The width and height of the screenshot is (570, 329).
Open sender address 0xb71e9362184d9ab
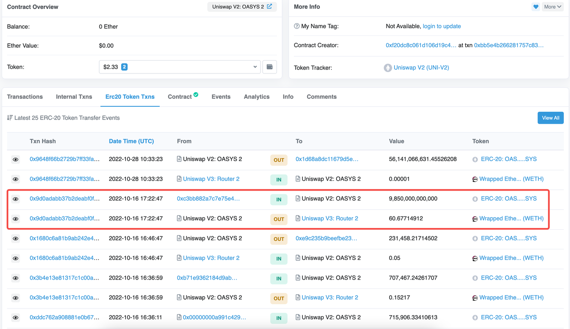(x=207, y=278)
